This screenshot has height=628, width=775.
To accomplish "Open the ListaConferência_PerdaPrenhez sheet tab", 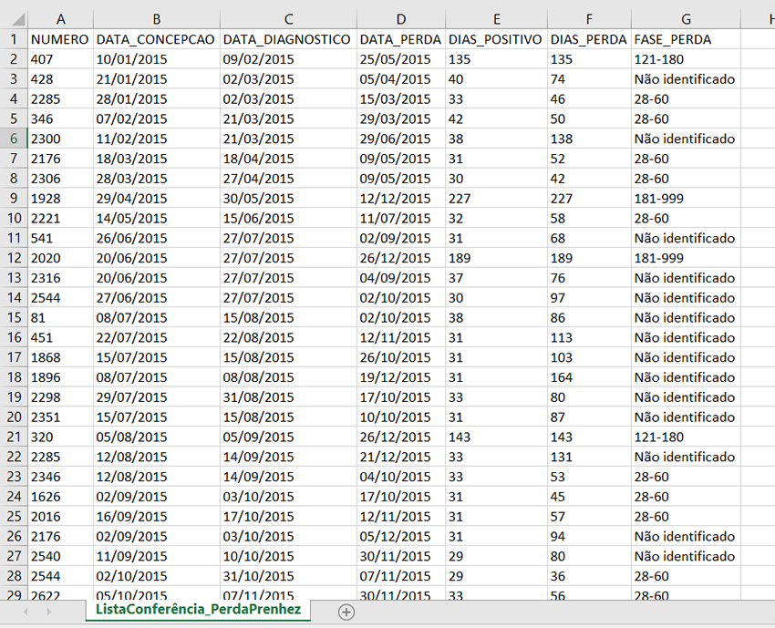I will 198,609.
